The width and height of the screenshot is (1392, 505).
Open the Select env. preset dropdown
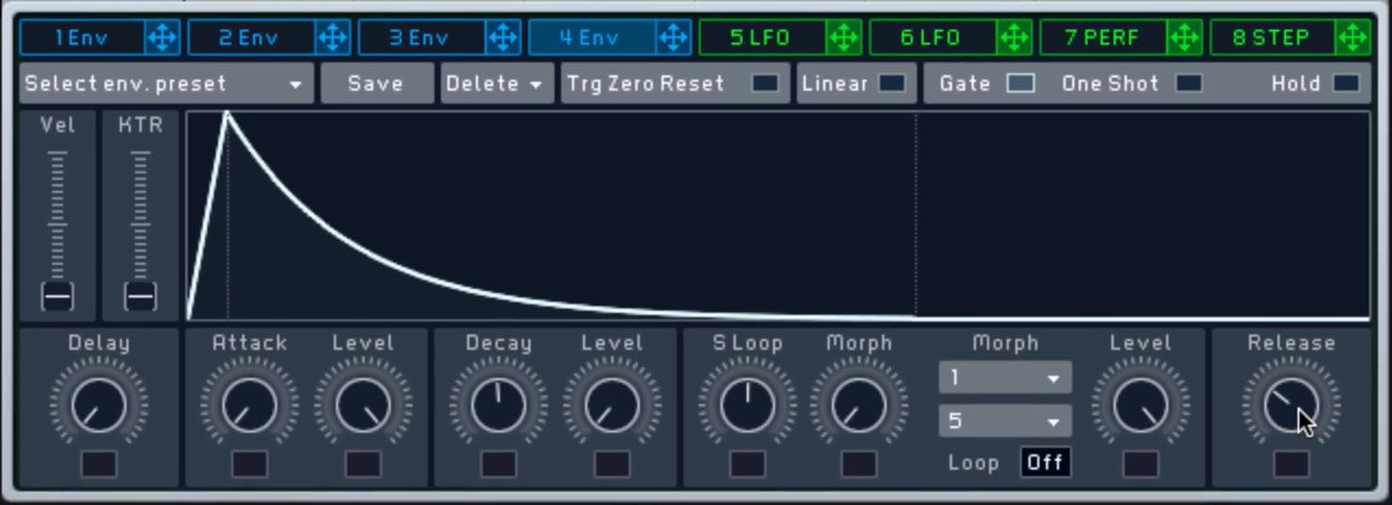point(166,84)
